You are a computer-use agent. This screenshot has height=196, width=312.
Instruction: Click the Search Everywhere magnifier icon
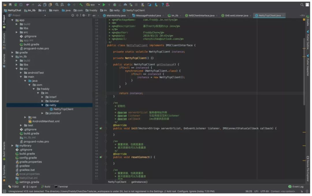point(302,5)
